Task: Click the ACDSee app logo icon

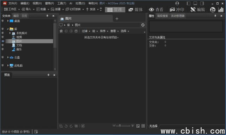Action: click(x=5, y=3)
